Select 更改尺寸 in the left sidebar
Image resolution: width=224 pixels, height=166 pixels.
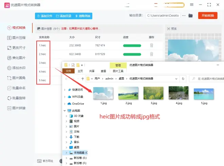[16, 48]
